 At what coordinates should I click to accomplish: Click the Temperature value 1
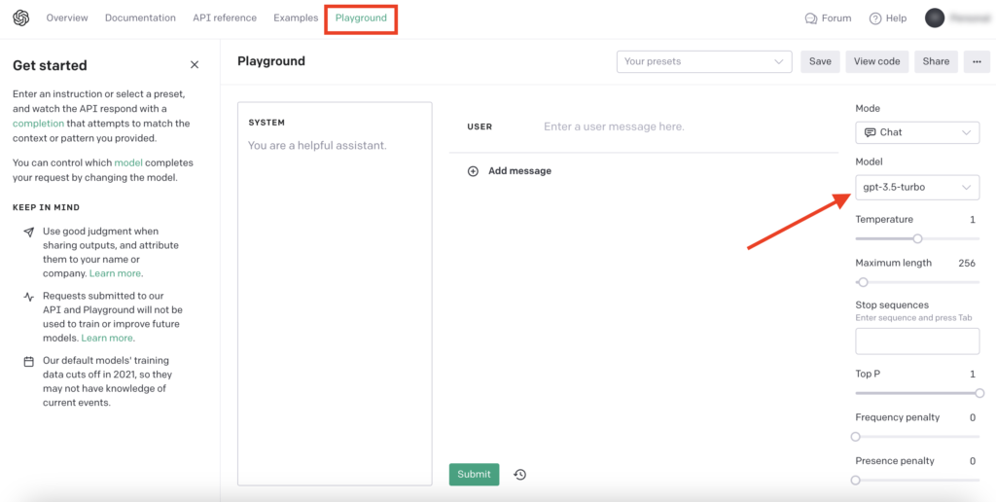tap(973, 219)
